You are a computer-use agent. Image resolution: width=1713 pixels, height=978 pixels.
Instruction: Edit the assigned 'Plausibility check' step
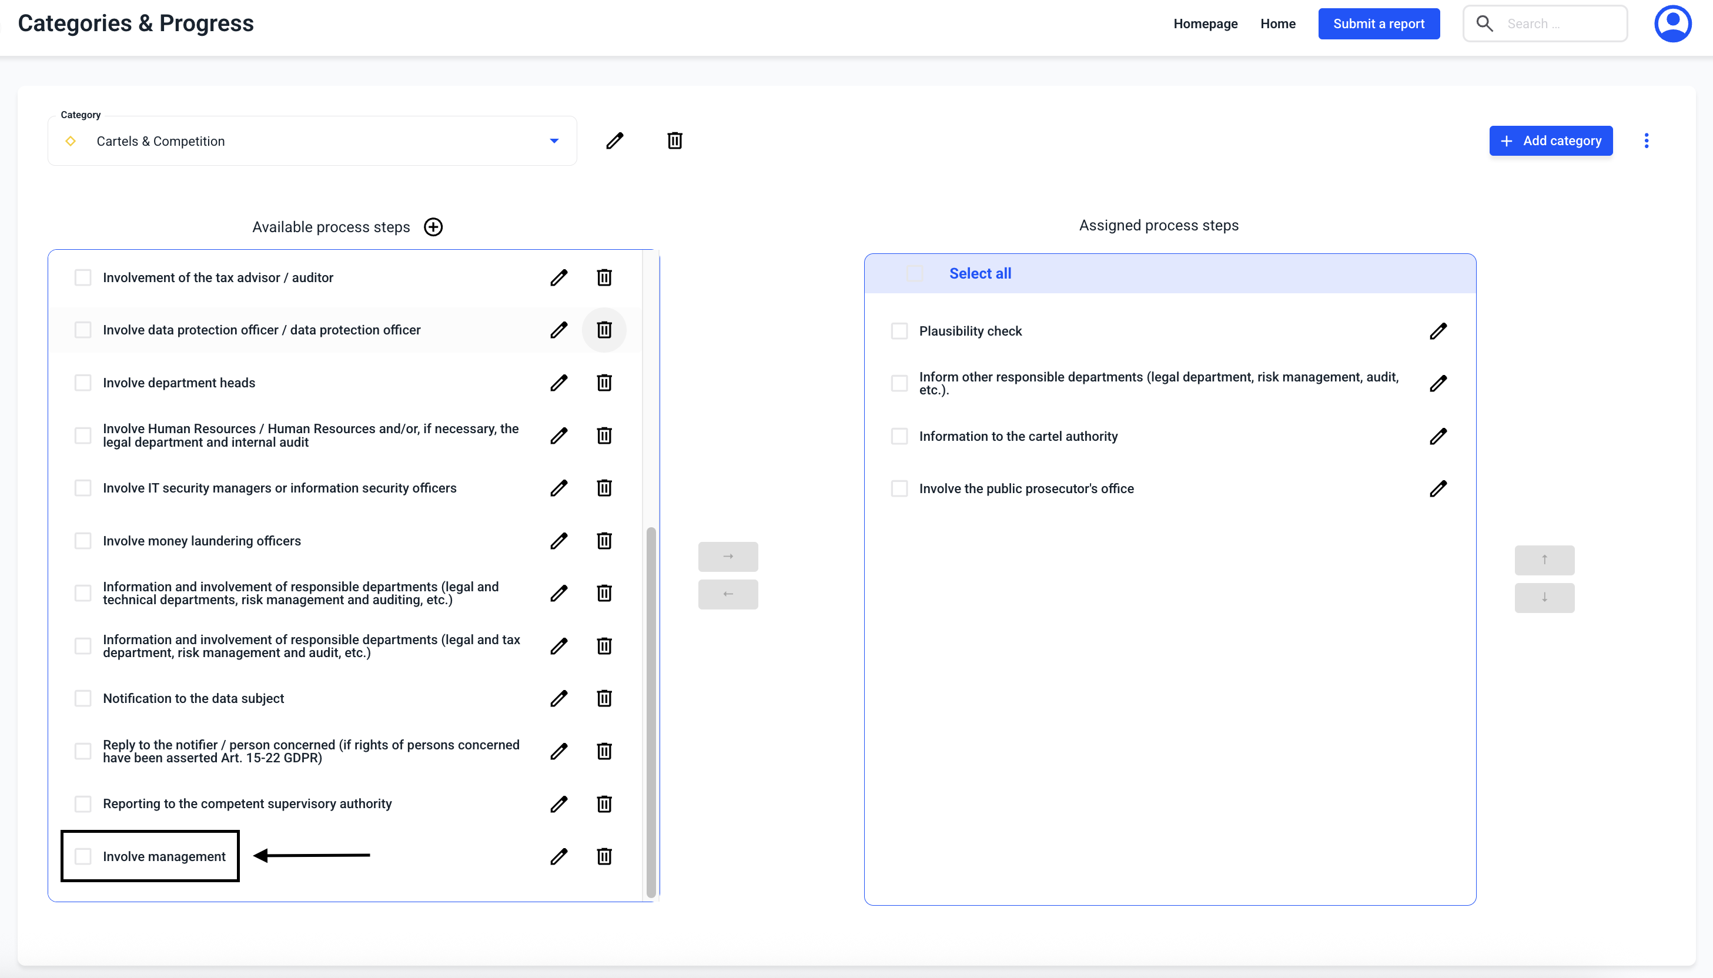click(x=1437, y=331)
